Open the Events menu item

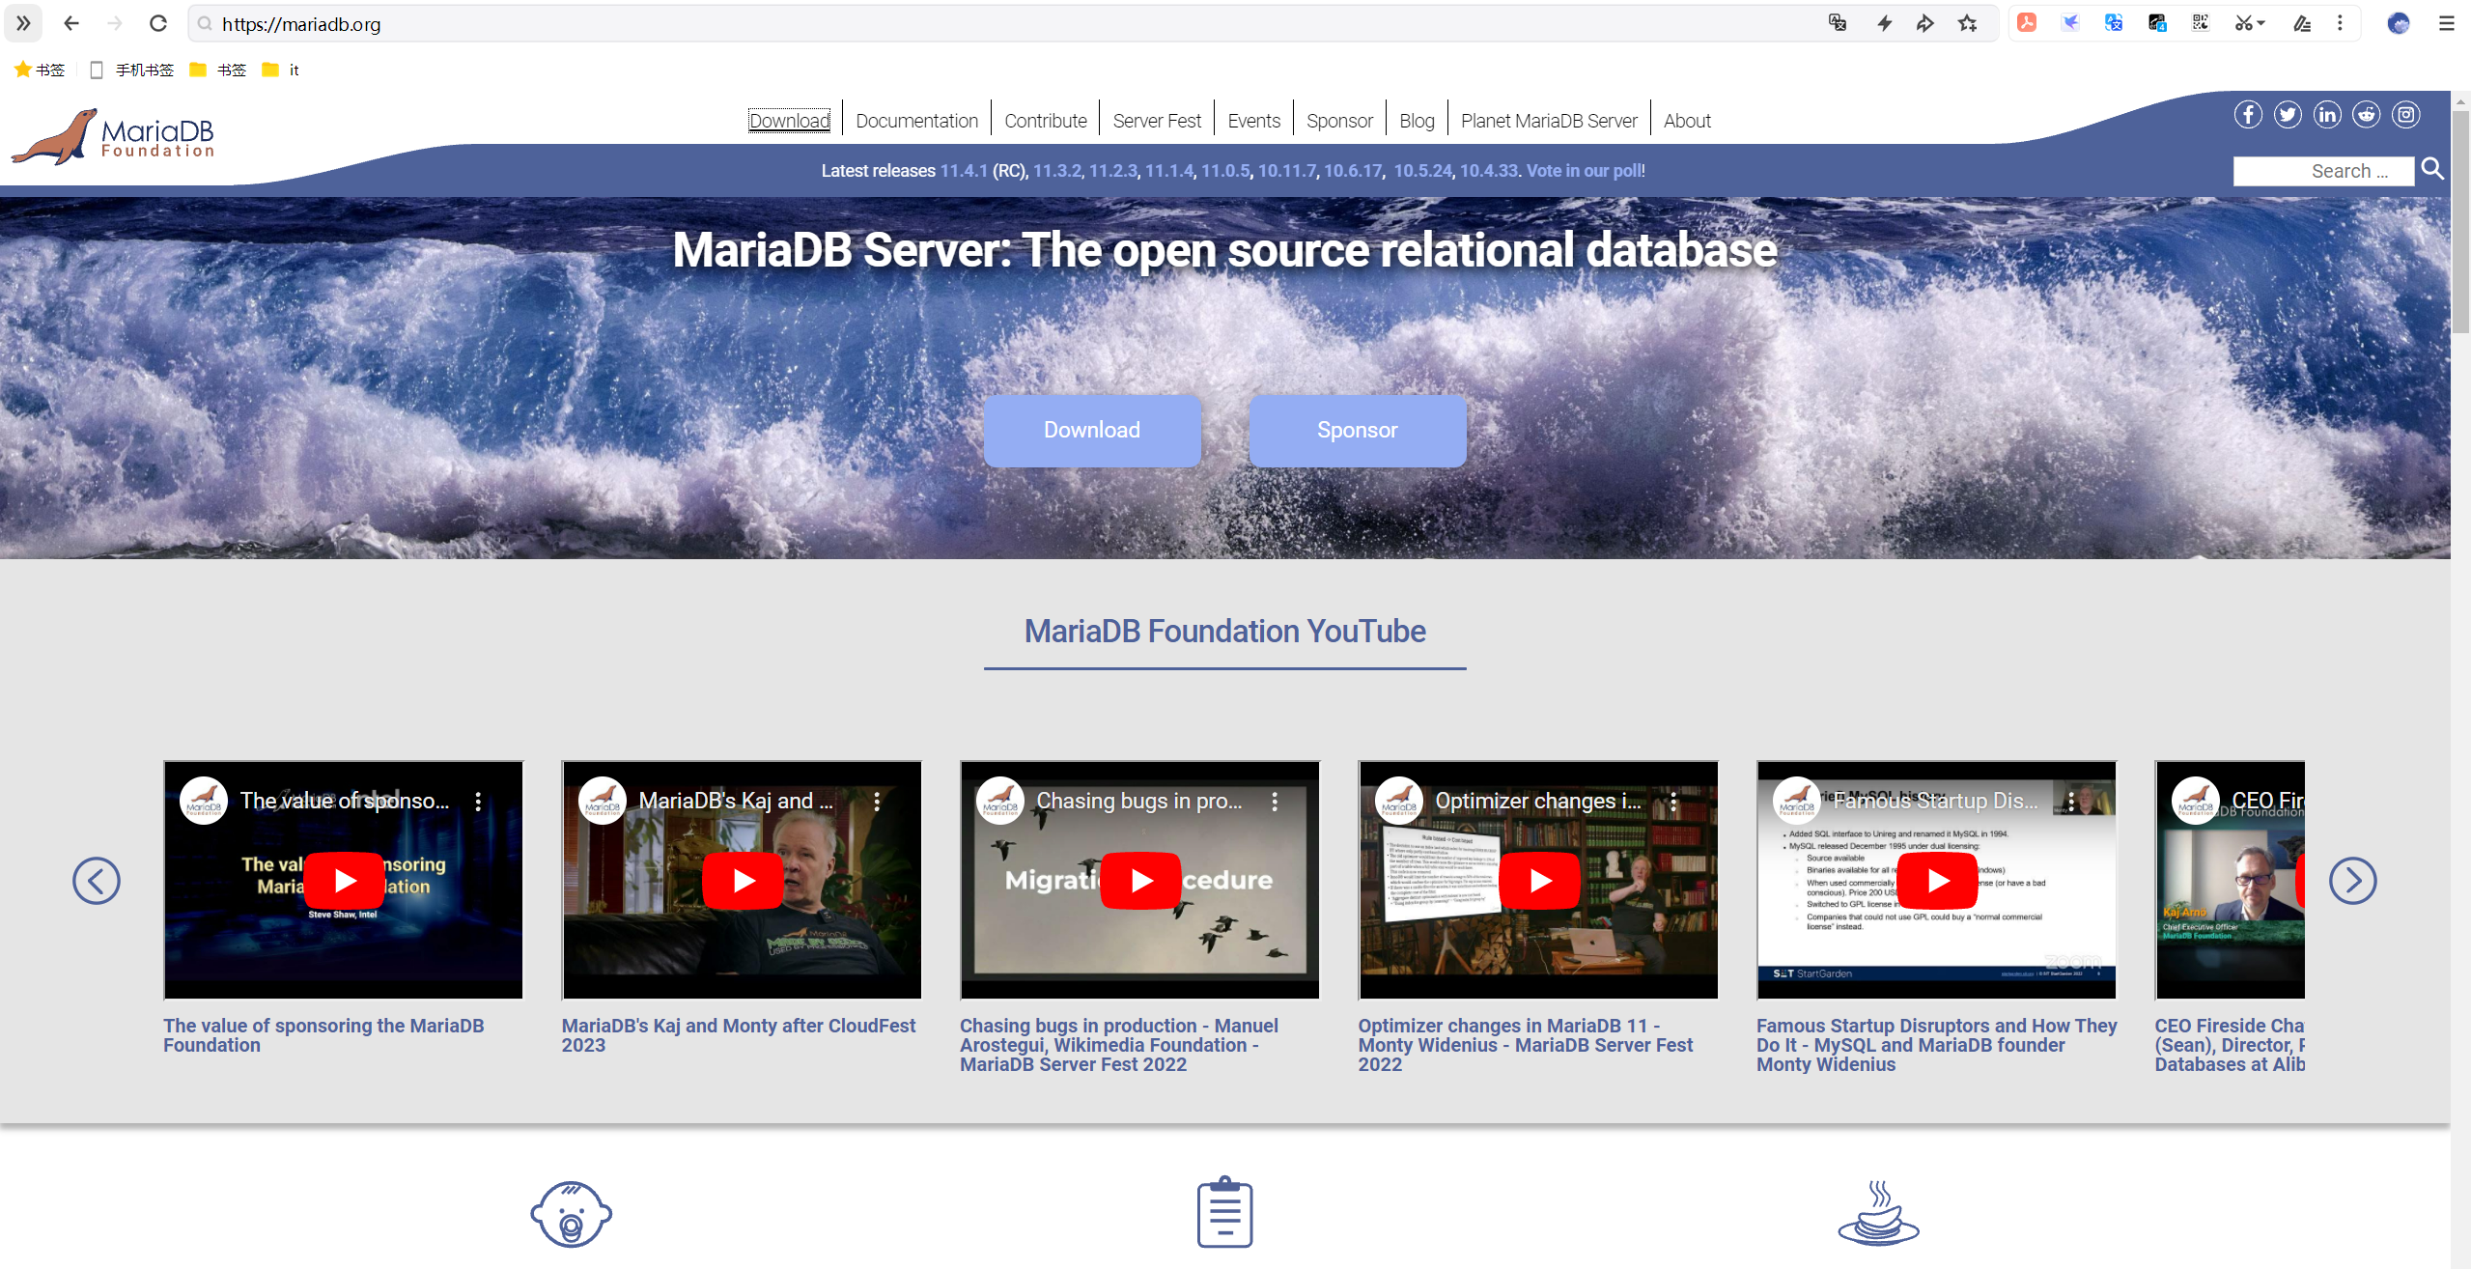click(1253, 121)
